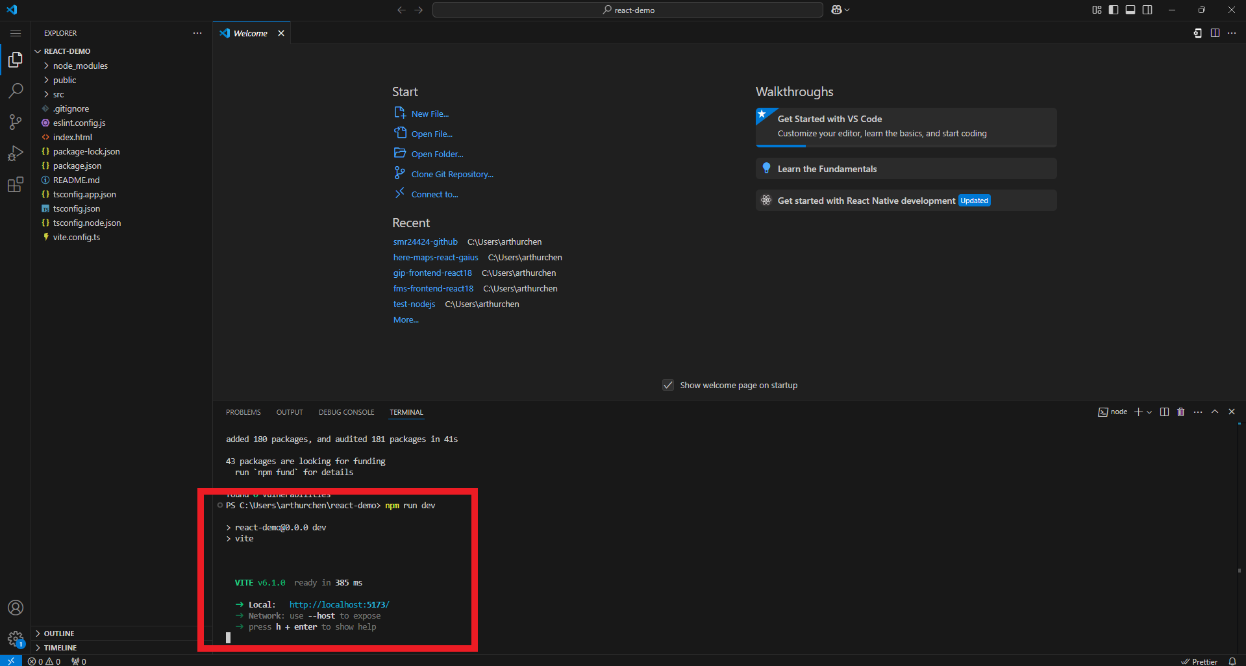Go forward with the navigation arrow

(x=419, y=10)
